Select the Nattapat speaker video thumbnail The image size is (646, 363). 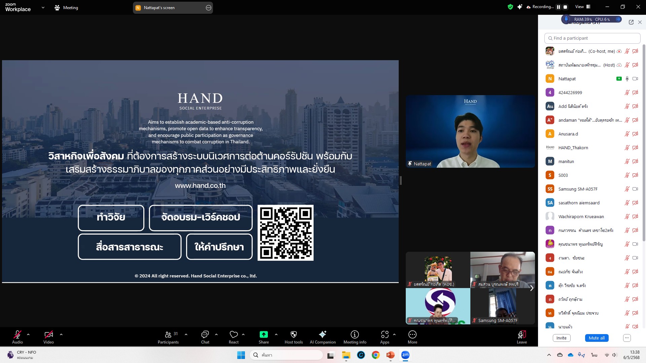470,131
